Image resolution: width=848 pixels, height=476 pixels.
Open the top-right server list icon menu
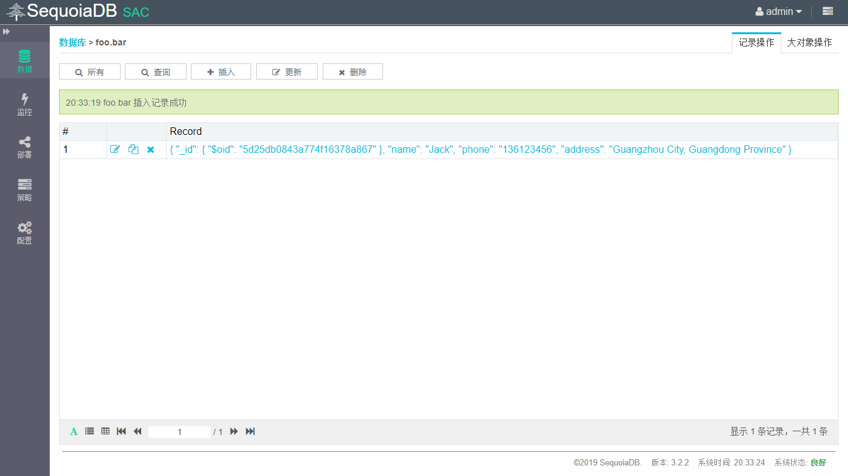(827, 11)
